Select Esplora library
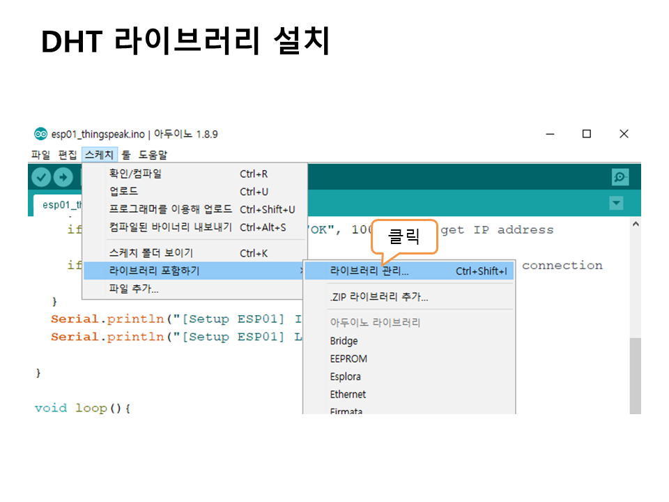The image size is (669, 502). (x=409, y=376)
